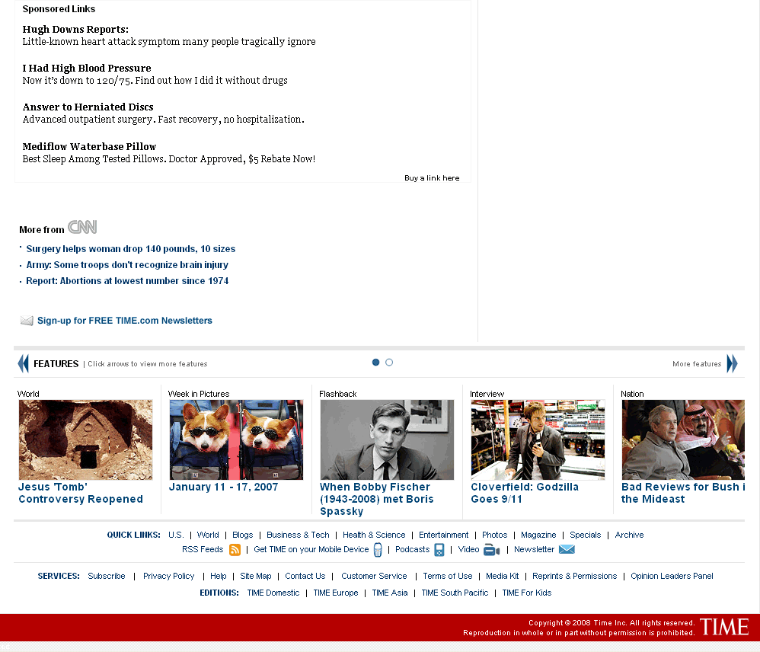The height and width of the screenshot is (652, 760).
Task: Open Bad Reviews for Bush headline
Action: tap(683, 493)
